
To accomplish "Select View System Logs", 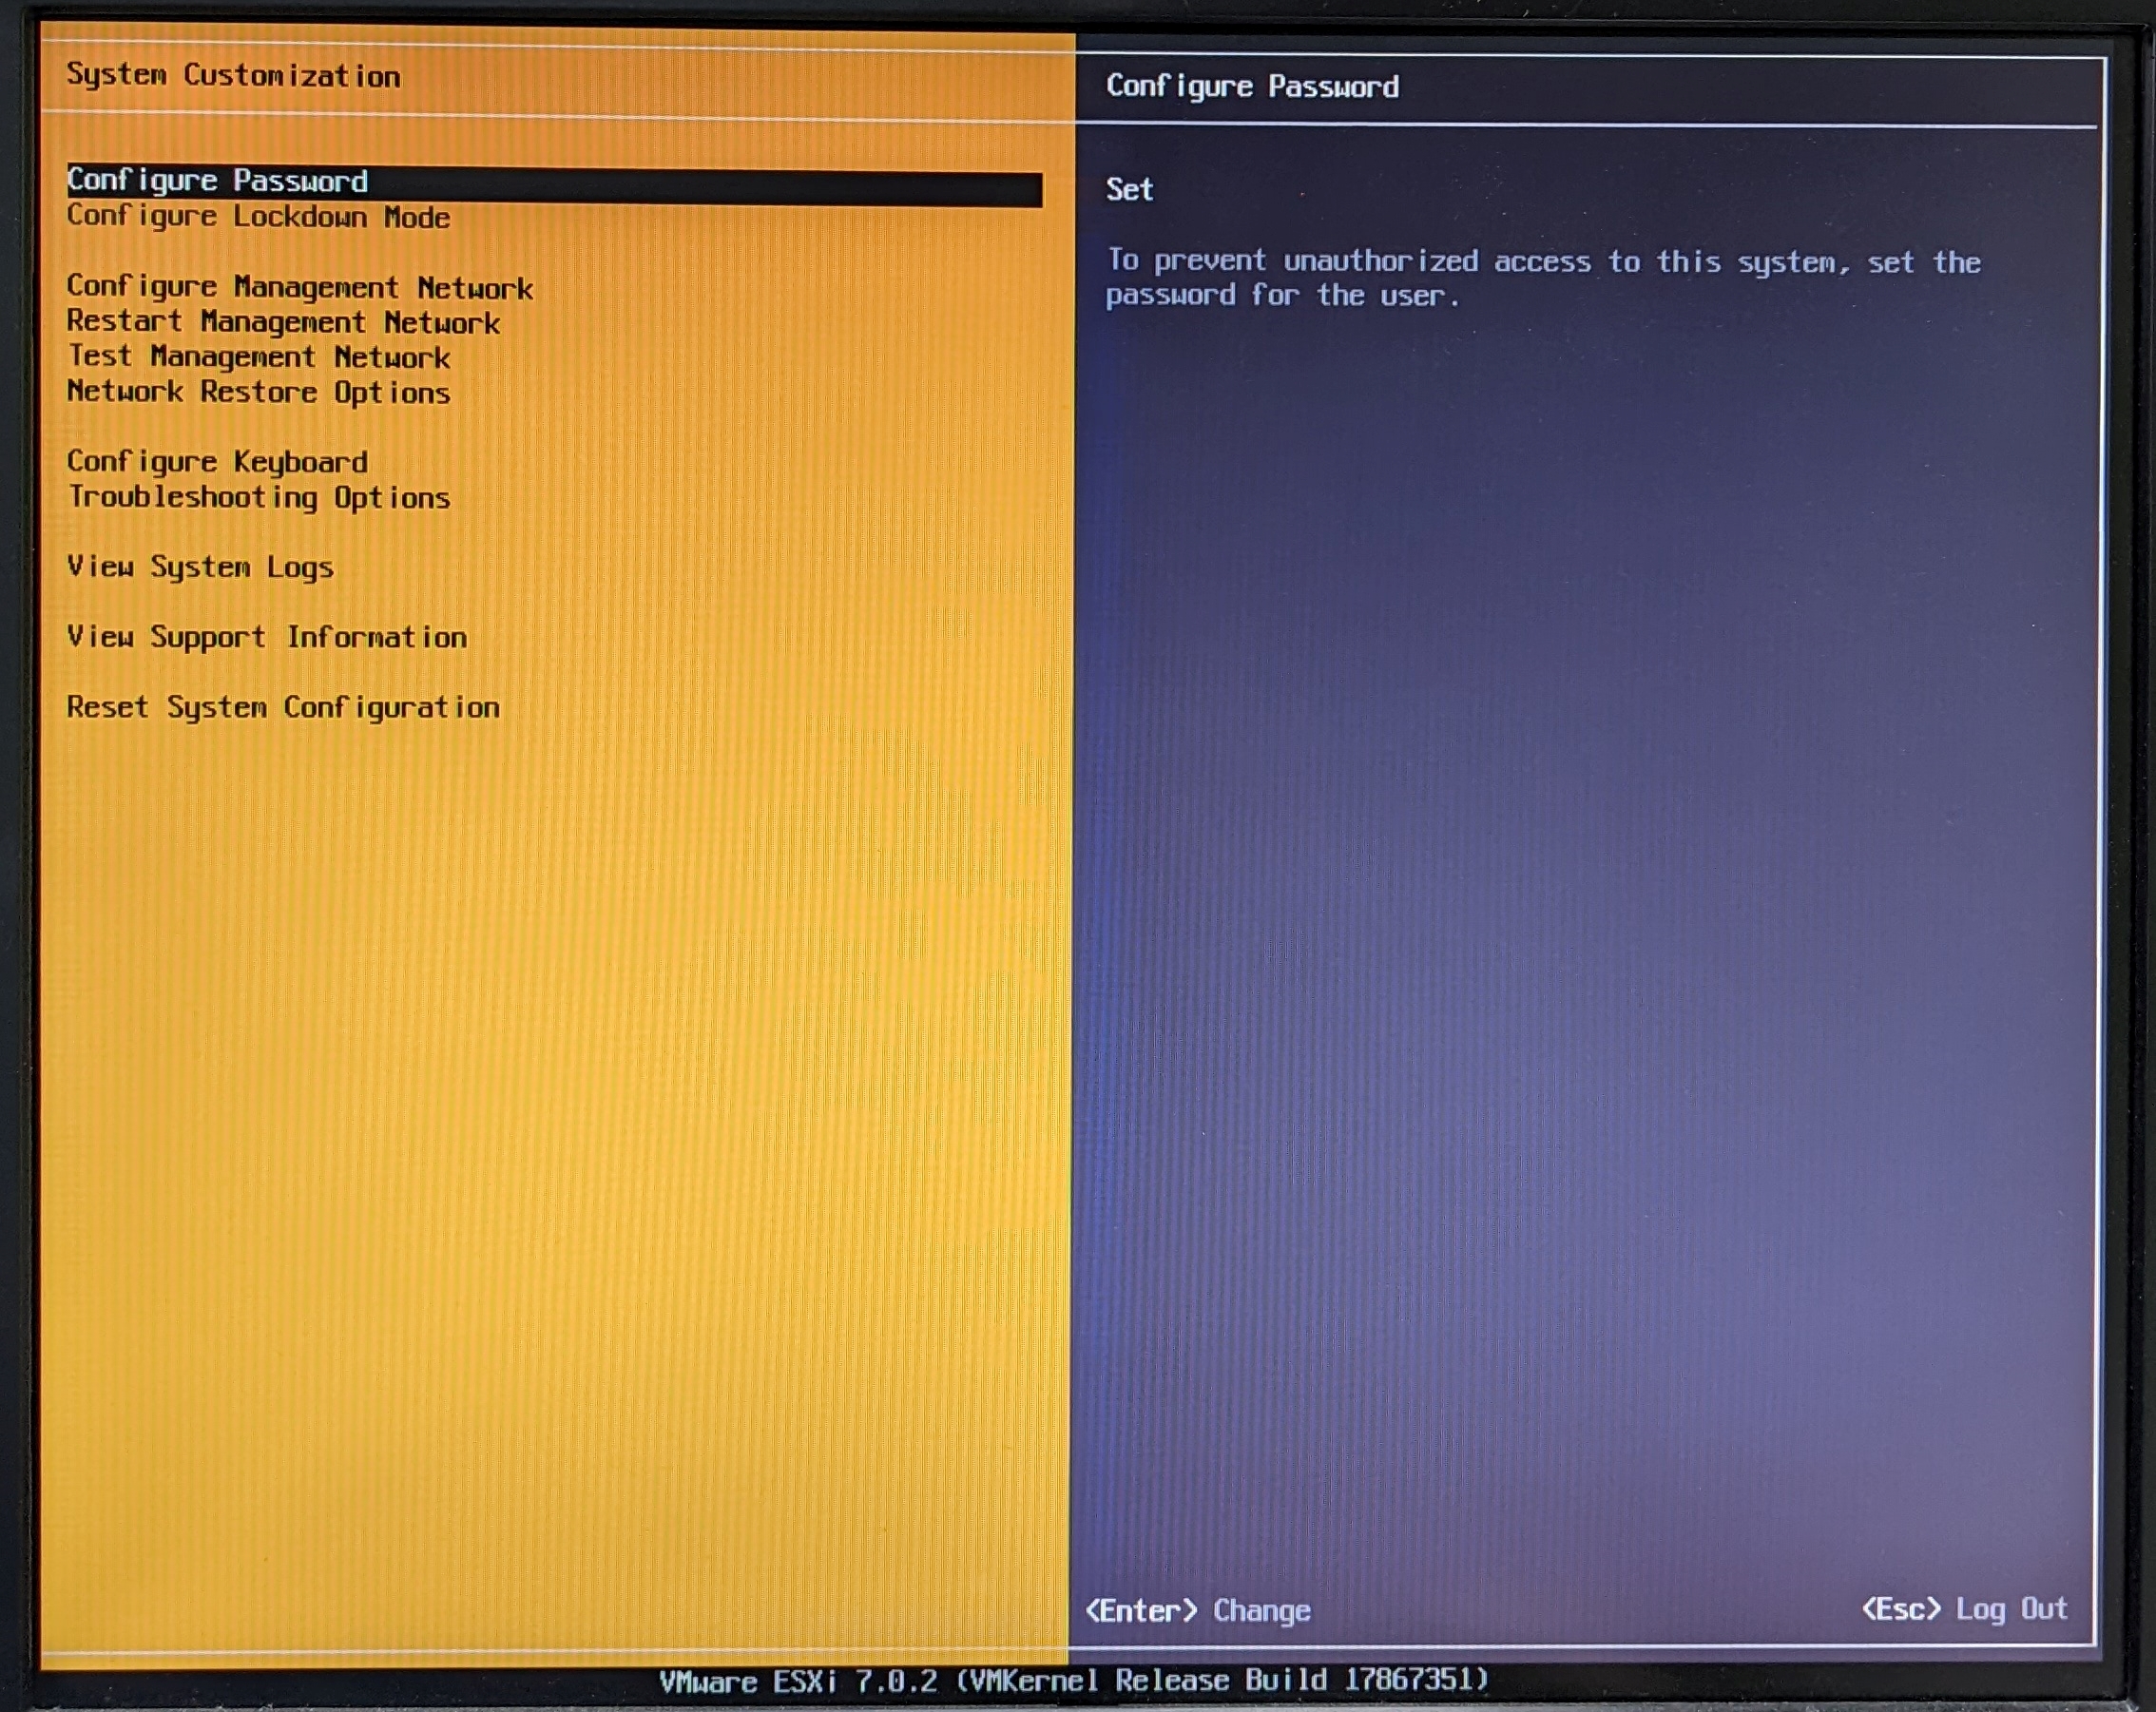I will [200, 567].
